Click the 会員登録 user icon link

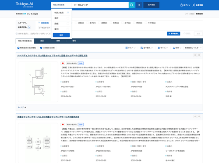point(198,5)
